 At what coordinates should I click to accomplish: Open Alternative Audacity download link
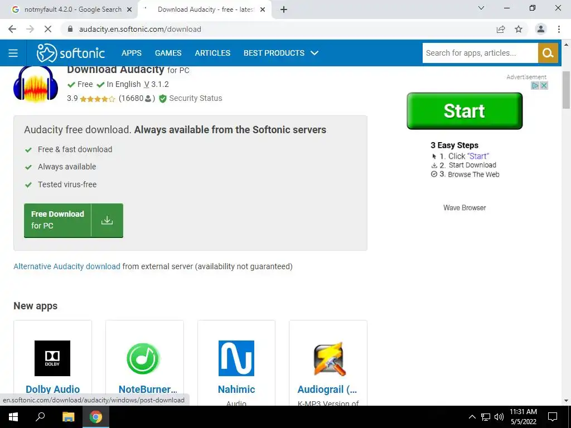point(67,266)
